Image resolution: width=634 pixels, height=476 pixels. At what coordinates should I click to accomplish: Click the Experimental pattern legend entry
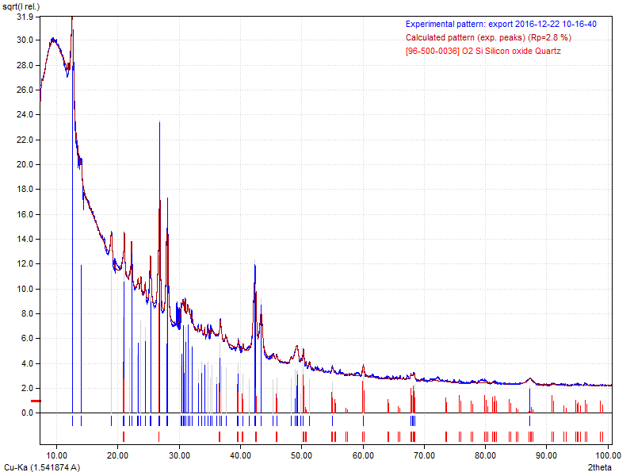coord(501,25)
